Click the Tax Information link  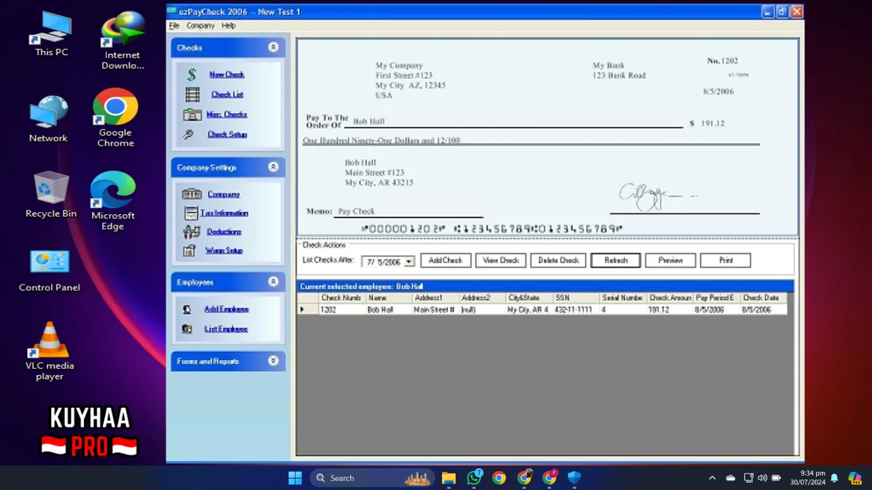[224, 213]
